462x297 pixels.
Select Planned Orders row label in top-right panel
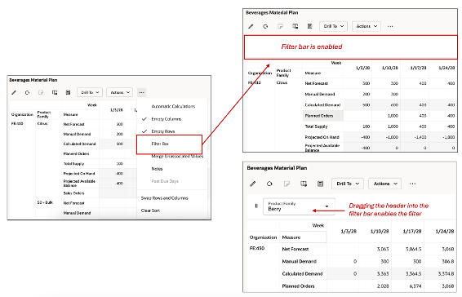319,116
